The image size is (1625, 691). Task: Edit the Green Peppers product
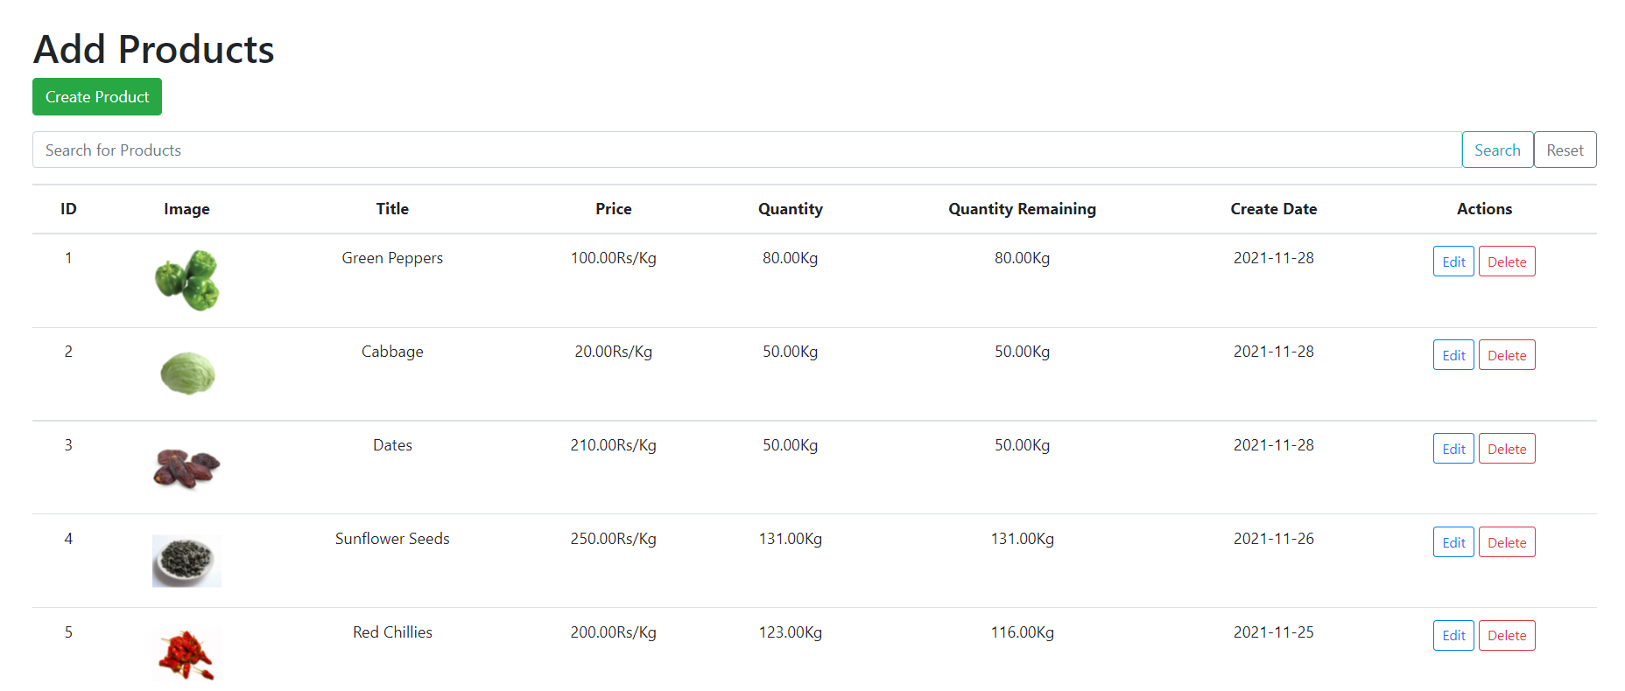point(1453,261)
